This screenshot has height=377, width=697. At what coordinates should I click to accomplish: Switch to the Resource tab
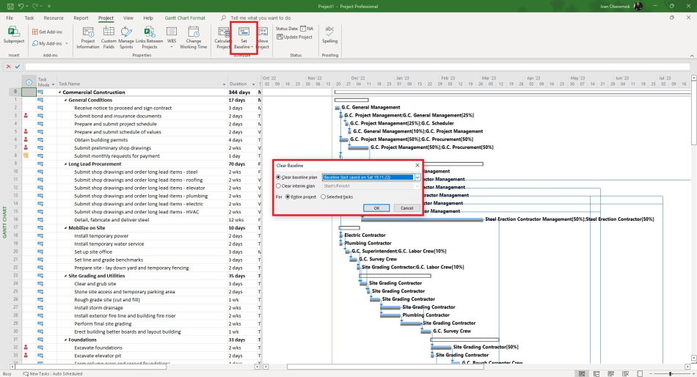54,18
